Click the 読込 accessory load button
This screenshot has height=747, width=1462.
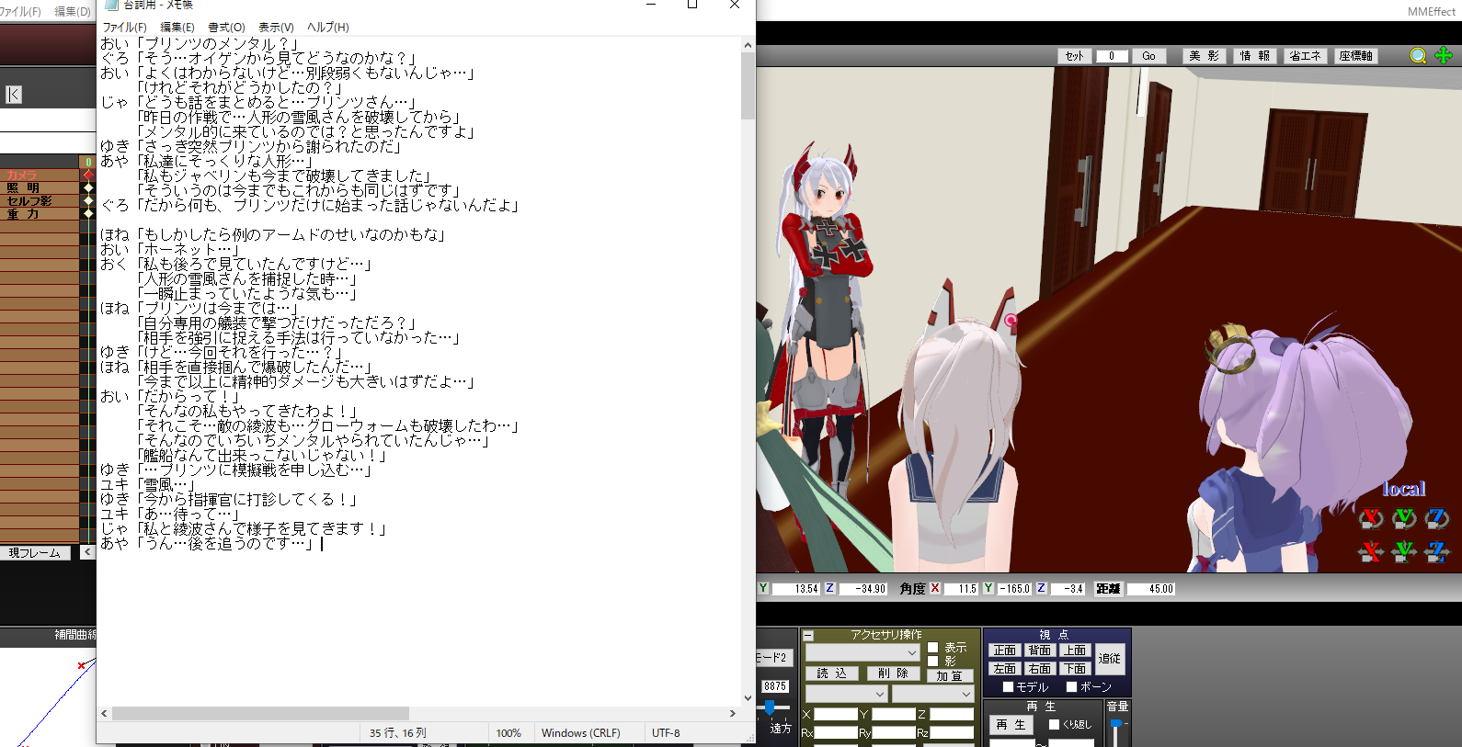click(x=832, y=673)
